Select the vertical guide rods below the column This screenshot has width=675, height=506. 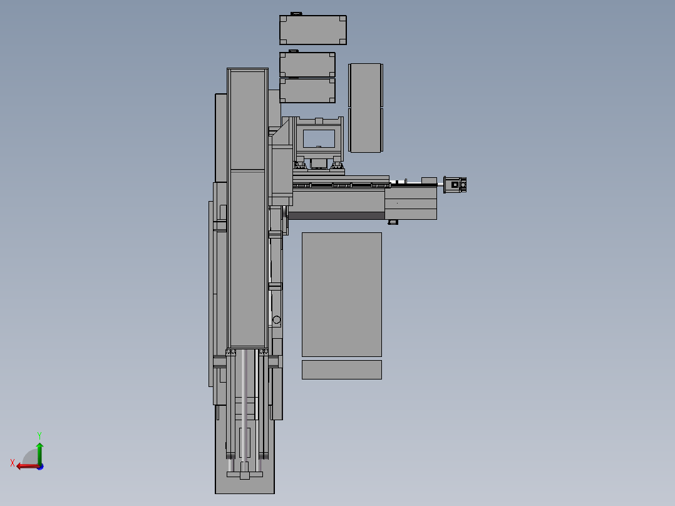[x=244, y=409]
